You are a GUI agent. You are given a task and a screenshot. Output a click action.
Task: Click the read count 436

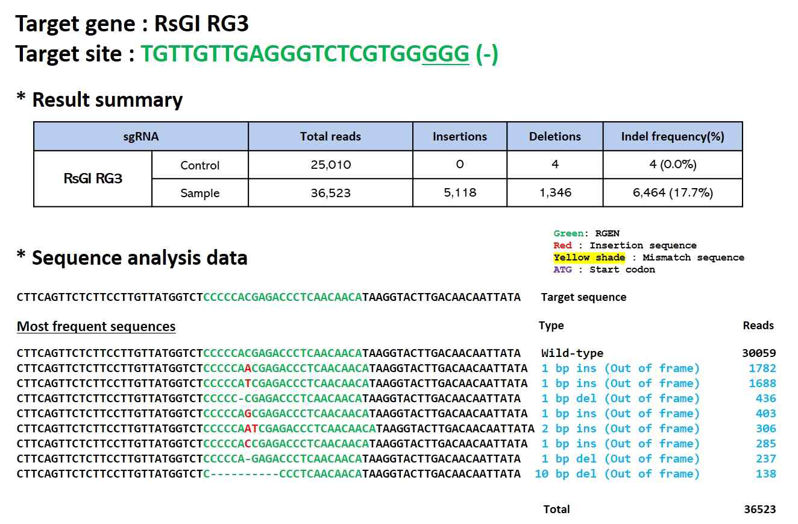pyautogui.click(x=766, y=399)
